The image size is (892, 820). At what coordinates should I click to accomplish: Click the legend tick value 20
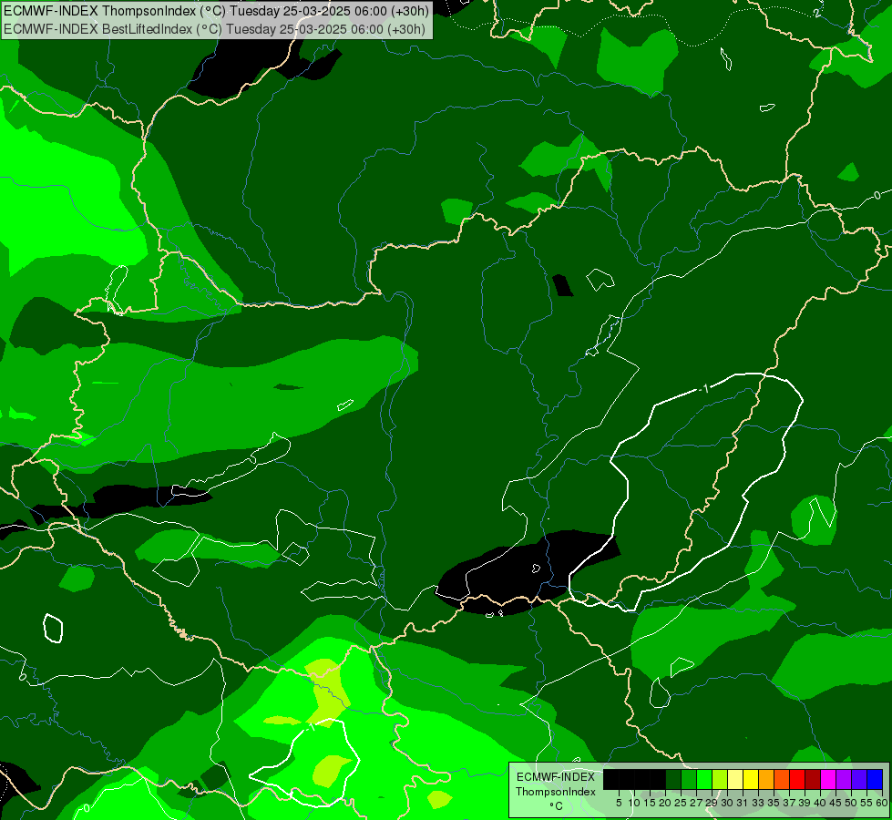click(x=665, y=803)
